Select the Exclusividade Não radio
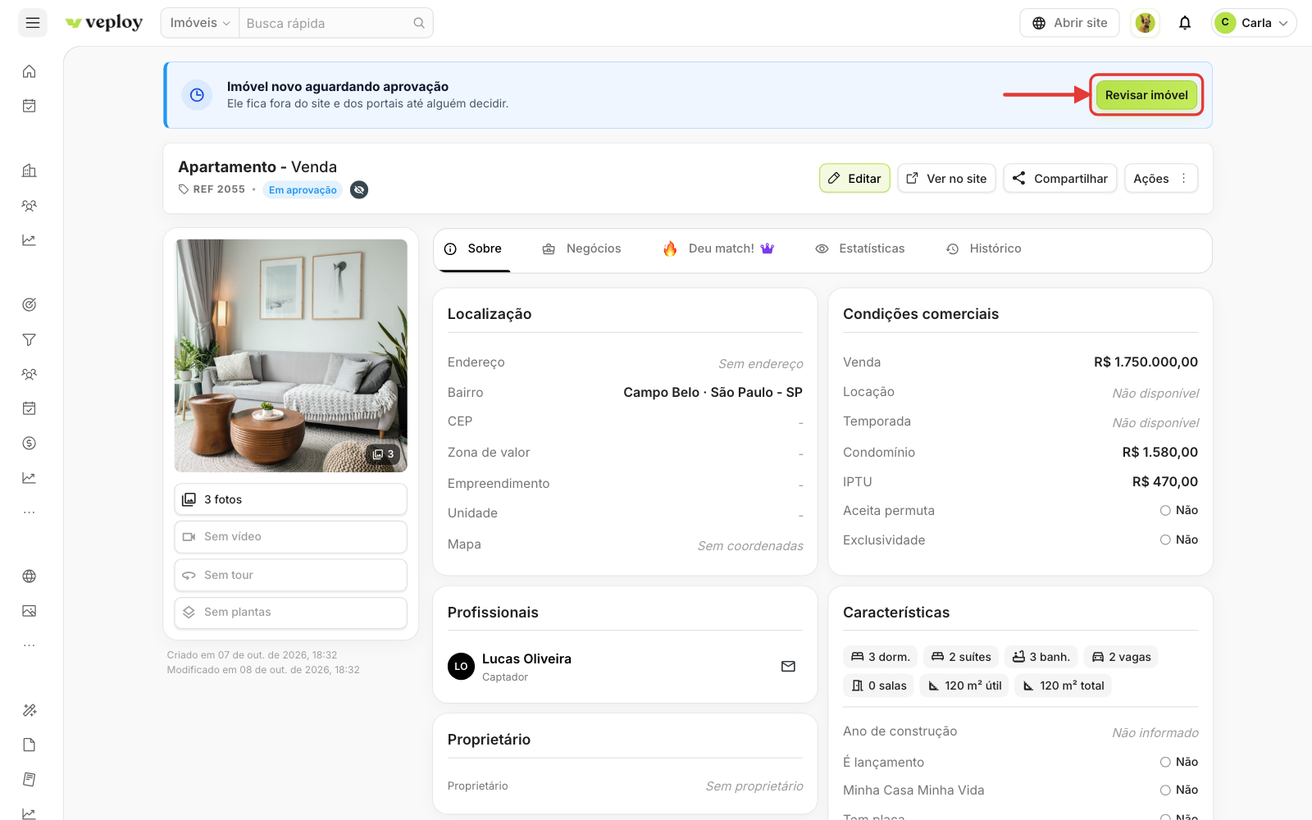This screenshot has width=1312, height=820. [1165, 540]
